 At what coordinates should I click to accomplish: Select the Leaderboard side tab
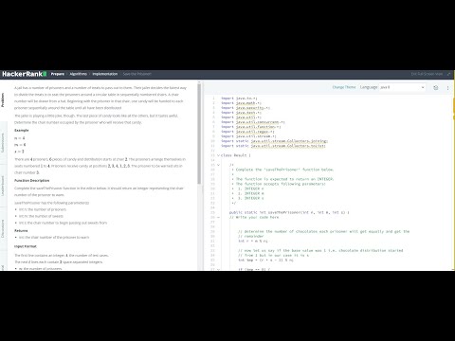3,186
